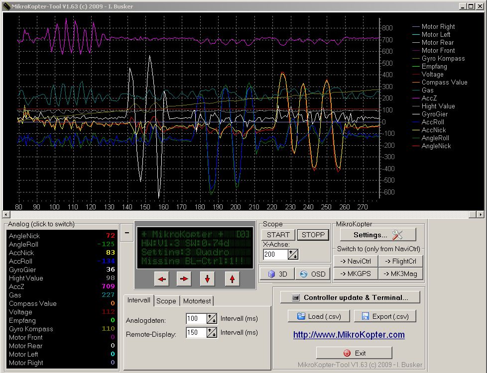Click the X-Achse value field
The height and width of the screenshot is (373, 487).
coord(275,255)
